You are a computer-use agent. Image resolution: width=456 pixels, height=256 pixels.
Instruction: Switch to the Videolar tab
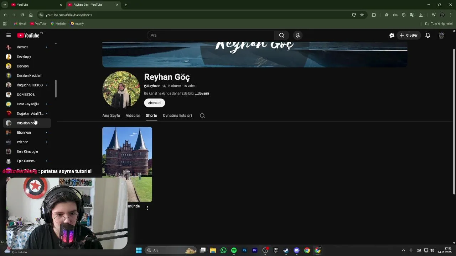133,116
